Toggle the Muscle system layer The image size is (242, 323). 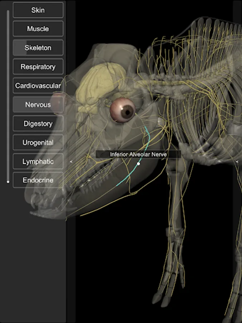tap(38, 29)
